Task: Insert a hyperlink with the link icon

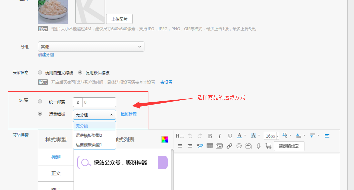Action: (229, 146)
